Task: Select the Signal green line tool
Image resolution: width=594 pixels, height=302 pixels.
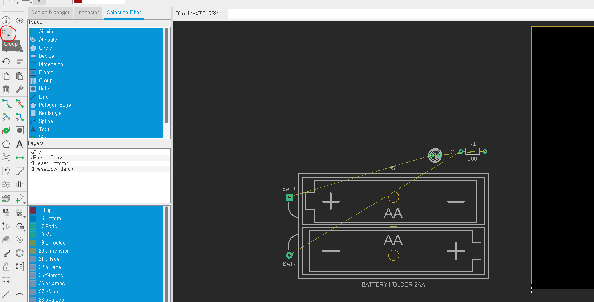Action: 20,157
